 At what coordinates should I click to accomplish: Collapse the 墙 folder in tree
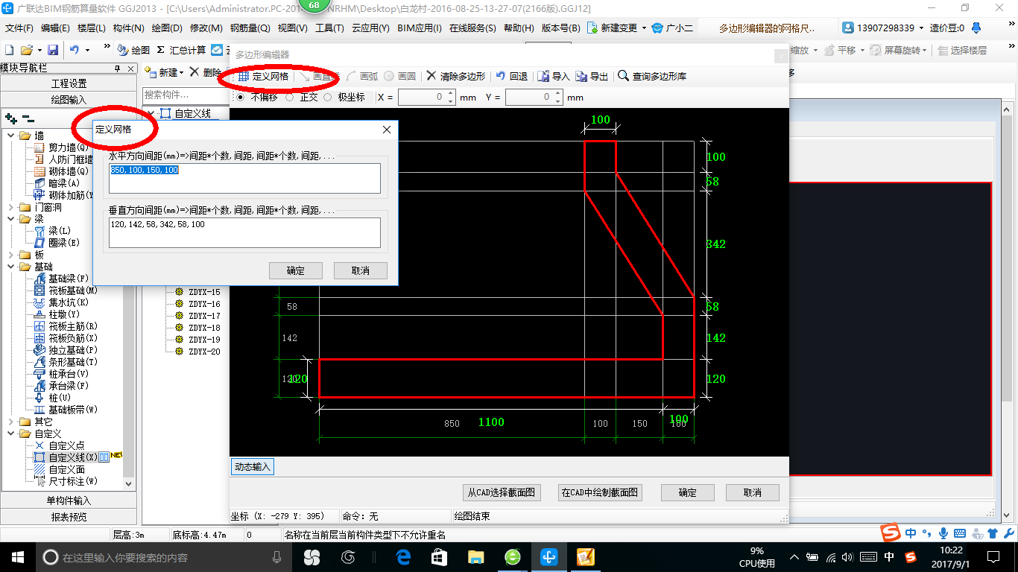pos(11,136)
